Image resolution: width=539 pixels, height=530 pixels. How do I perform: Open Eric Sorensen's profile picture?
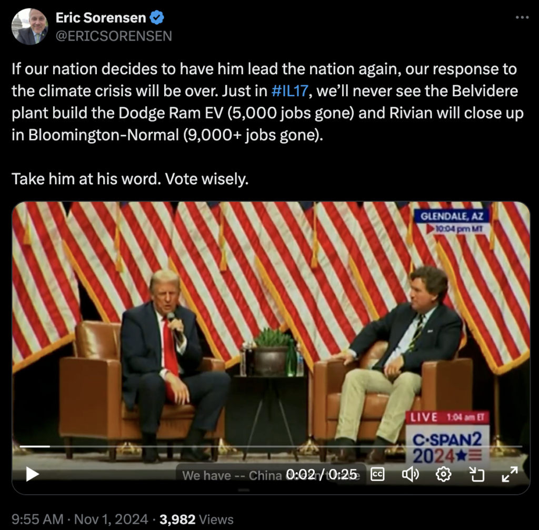click(x=30, y=26)
